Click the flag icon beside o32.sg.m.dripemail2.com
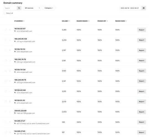The image size is (149, 137). pyautogui.click(x=15, y=62)
